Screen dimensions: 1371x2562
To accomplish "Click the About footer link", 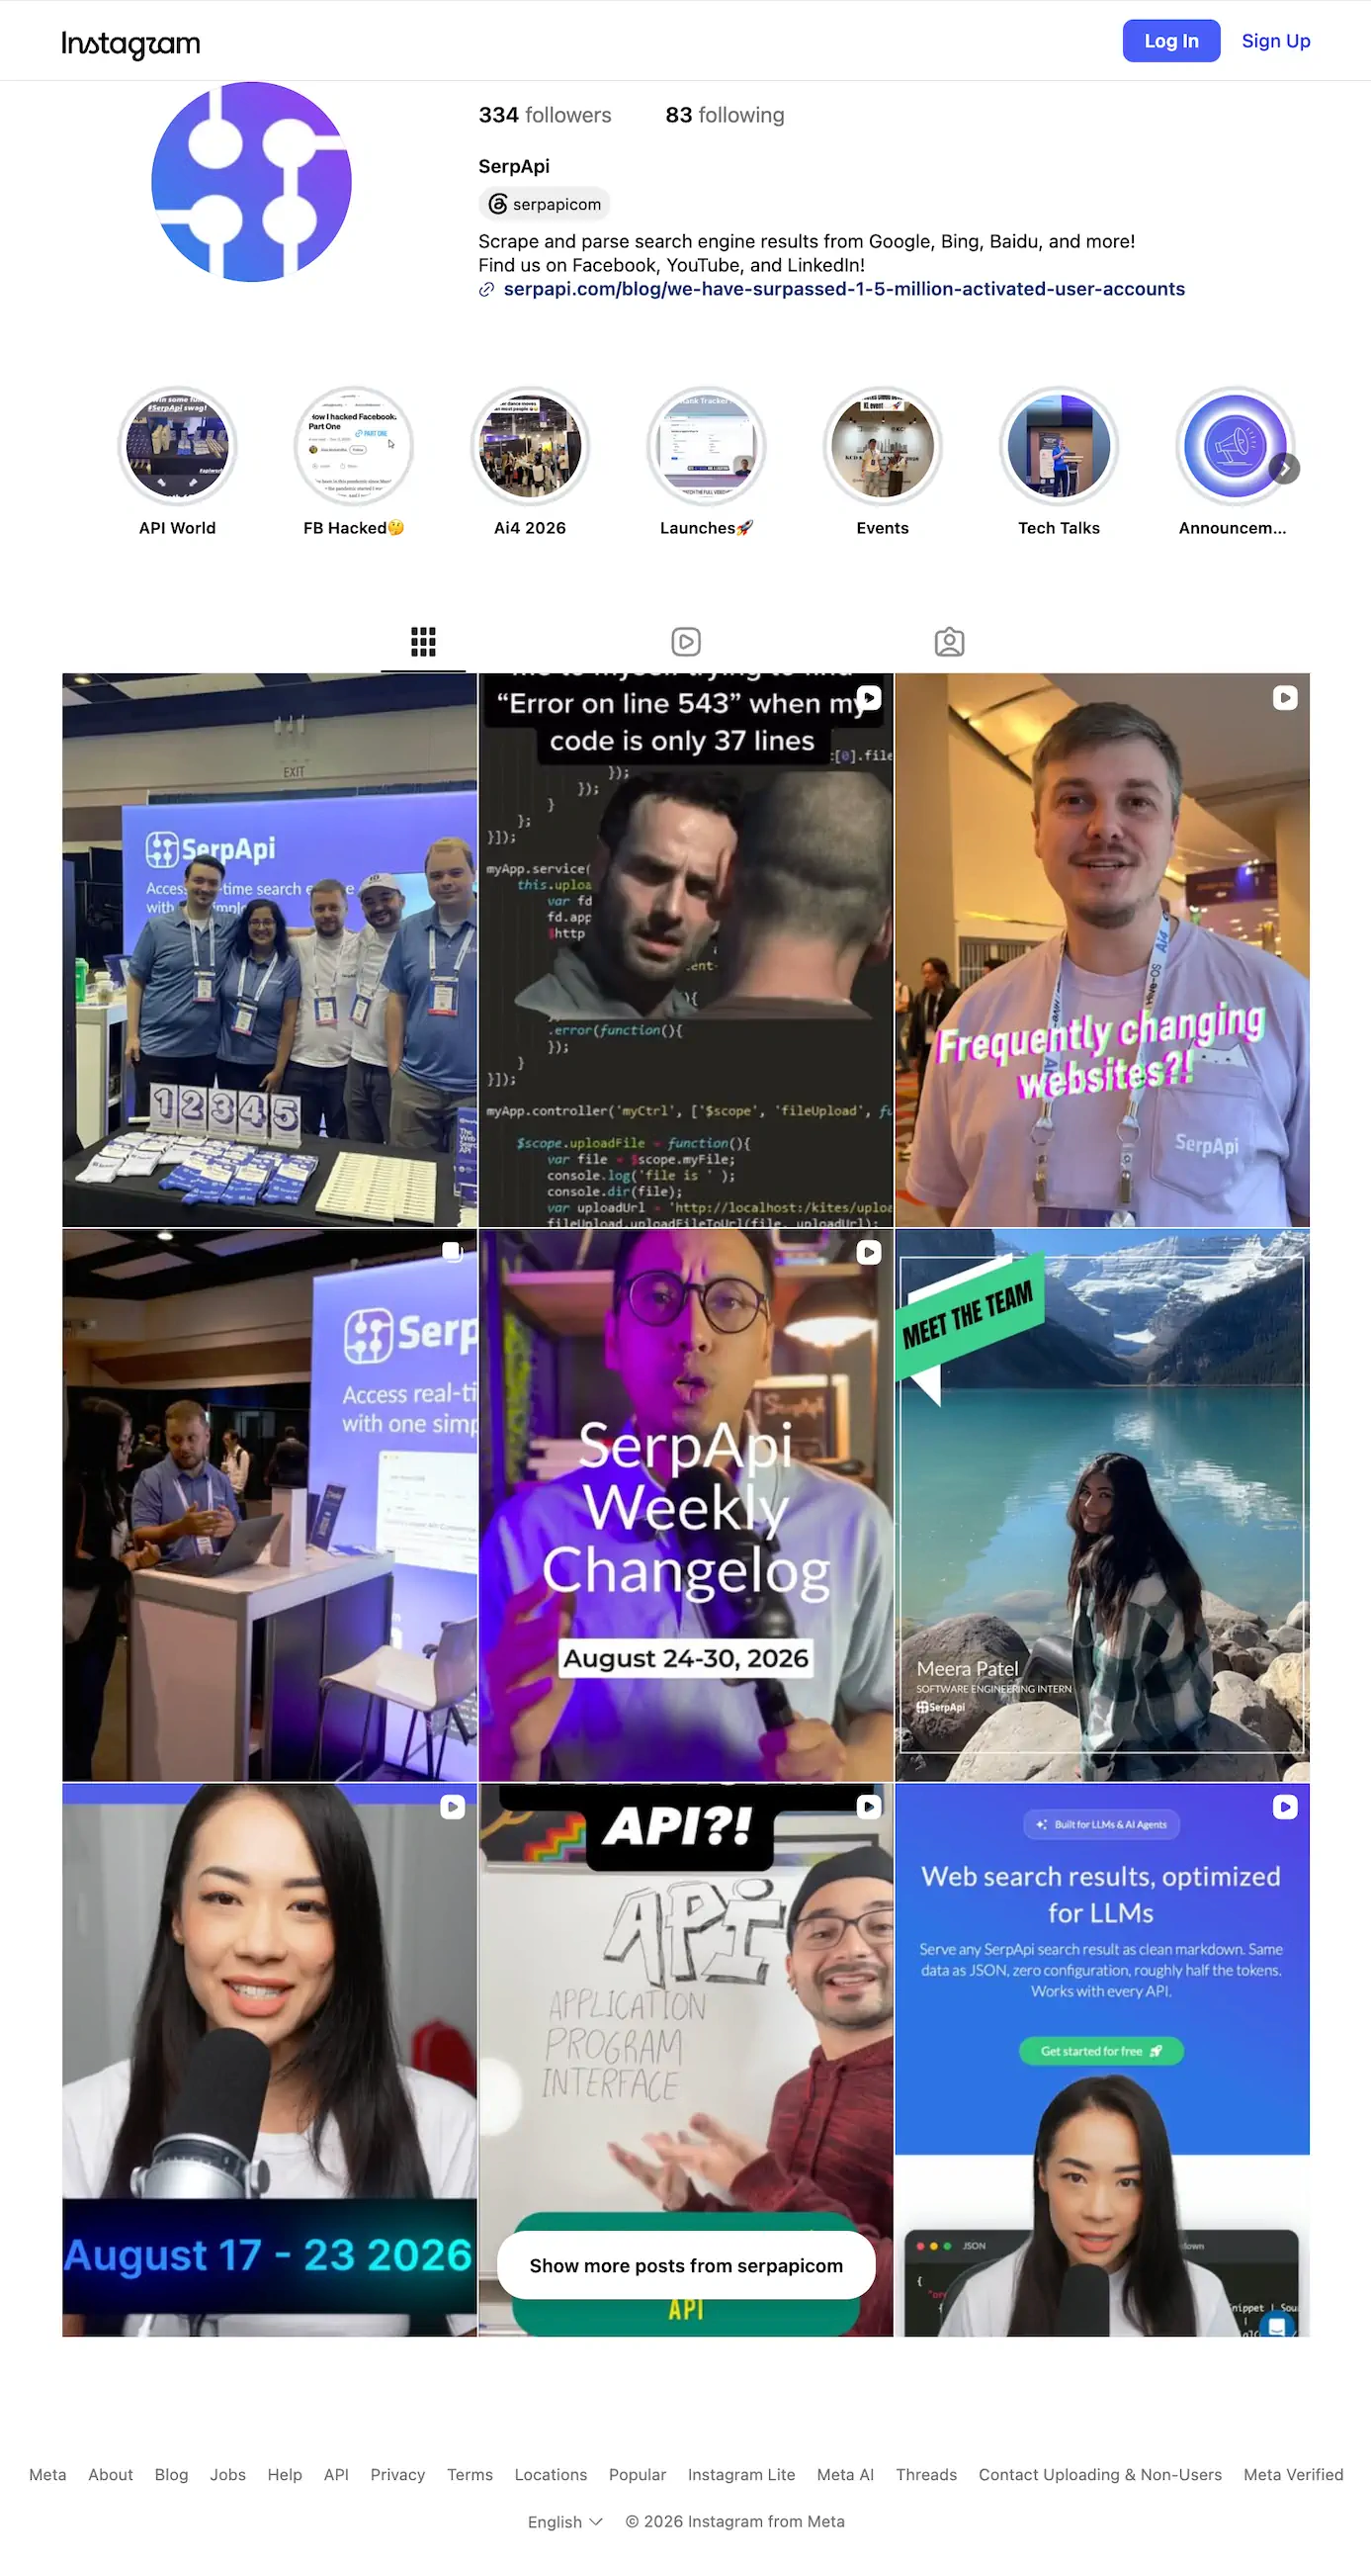I will pos(111,2474).
